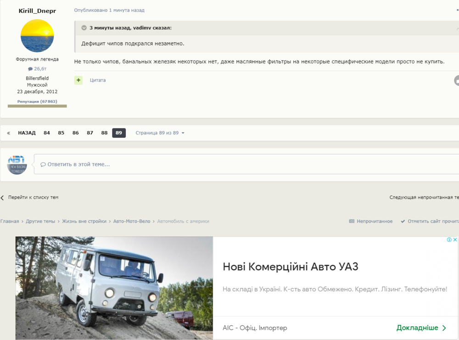Screen dimensions: 459x340
Task: Open Kirill_Dnepr user profile name
Action: click(37, 11)
